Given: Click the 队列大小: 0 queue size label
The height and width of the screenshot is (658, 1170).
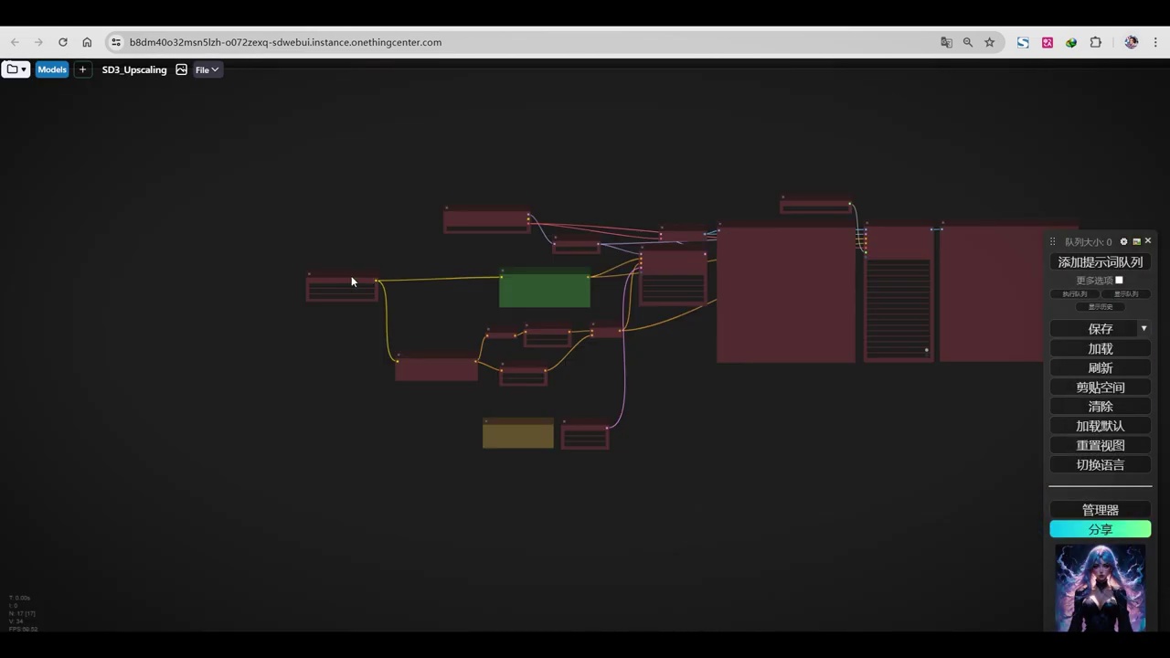Looking at the screenshot, I should click(1089, 242).
